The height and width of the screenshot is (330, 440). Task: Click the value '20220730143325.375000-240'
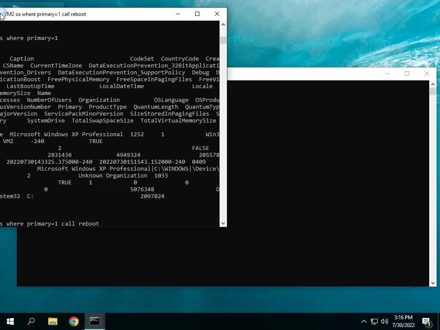point(49,162)
